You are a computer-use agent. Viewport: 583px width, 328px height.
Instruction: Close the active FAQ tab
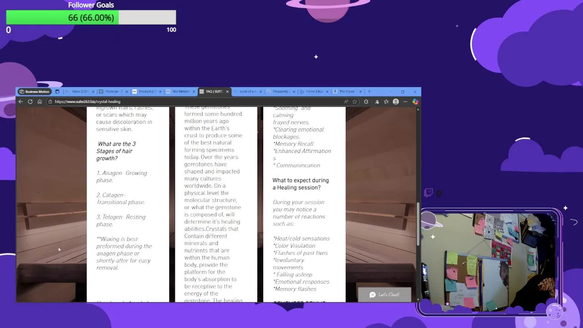(x=227, y=92)
